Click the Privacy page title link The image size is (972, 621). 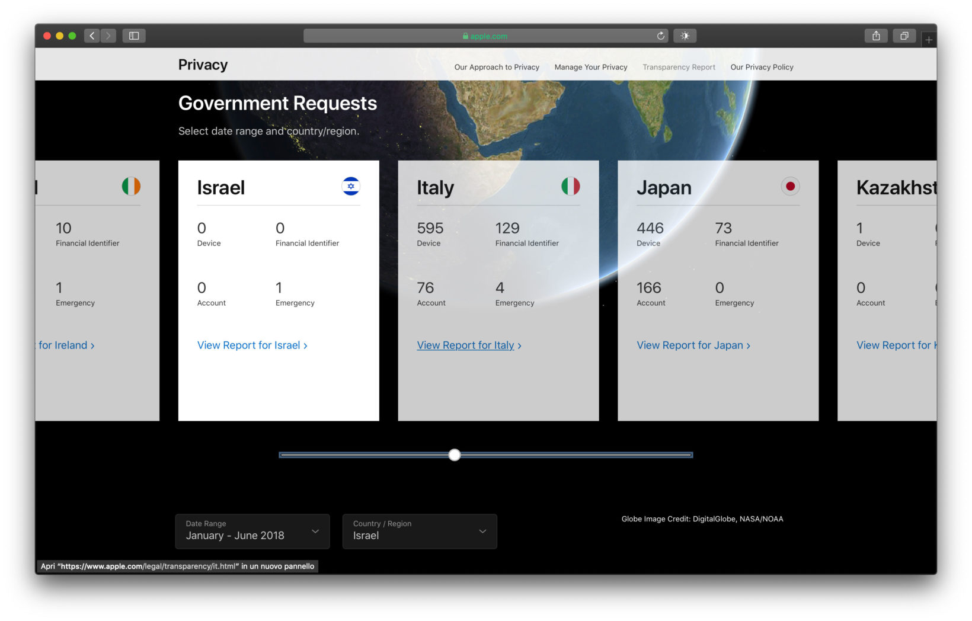click(203, 65)
